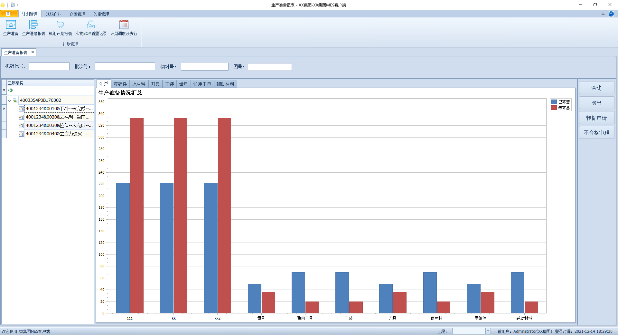Click the red bar for kk2
This screenshot has width=618, height=335.
click(224, 215)
